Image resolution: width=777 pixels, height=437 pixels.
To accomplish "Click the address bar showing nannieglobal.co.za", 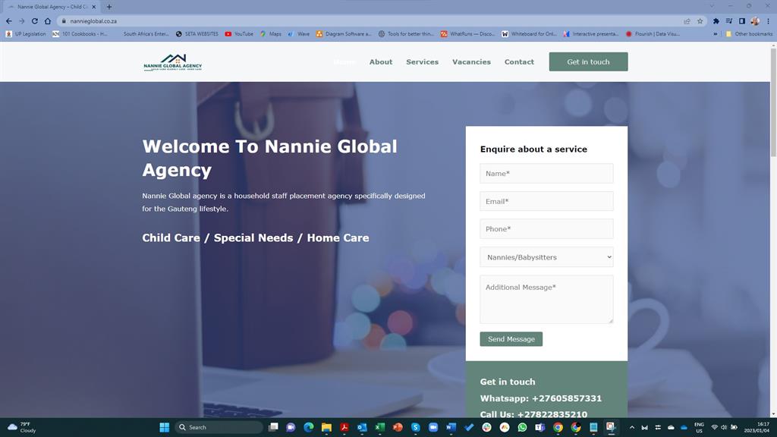I will [372, 20].
